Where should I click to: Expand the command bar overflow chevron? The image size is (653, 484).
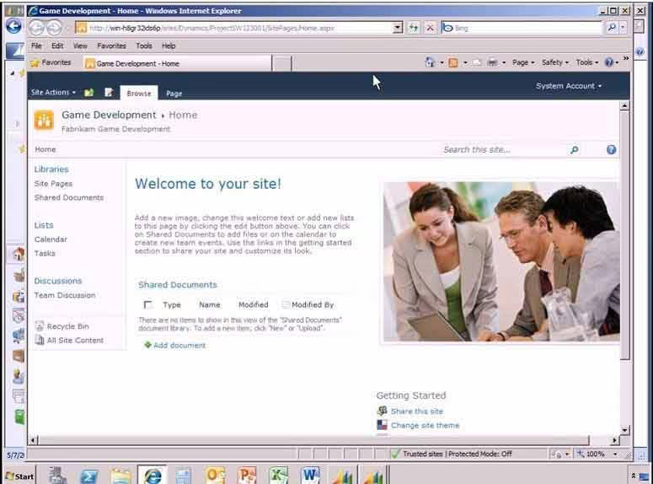tap(625, 58)
